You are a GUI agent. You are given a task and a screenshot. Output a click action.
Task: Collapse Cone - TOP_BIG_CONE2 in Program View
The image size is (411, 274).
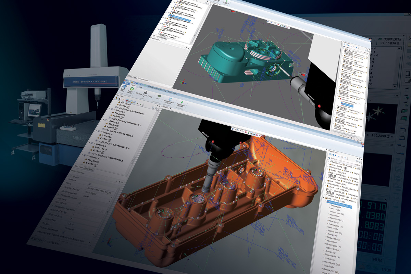324,198
